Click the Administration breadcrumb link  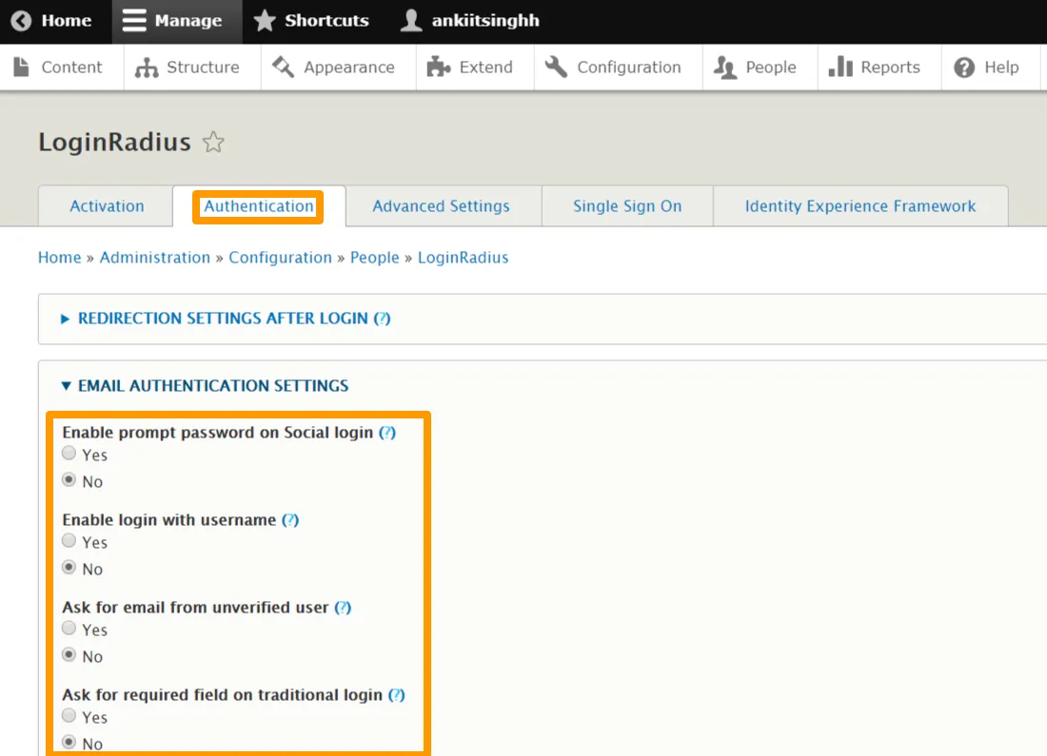(154, 258)
